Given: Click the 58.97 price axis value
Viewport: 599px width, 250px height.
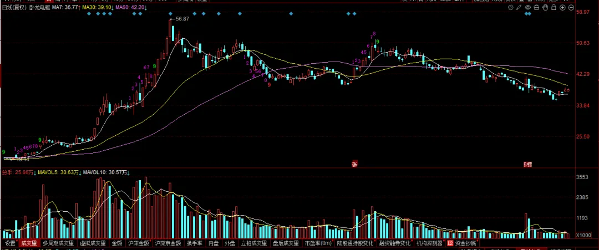Looking at the screenshot, I should (x=583, y=13).
